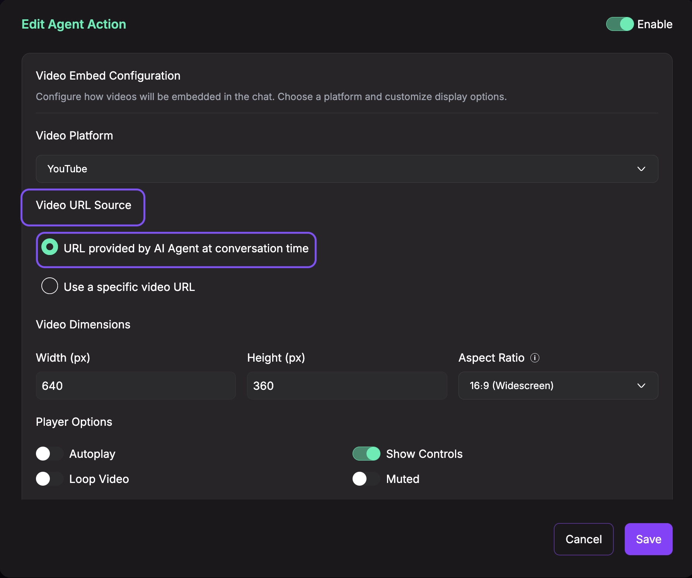Enable the Muted toggle
692x578 pixels.
[x=366, y=479]
